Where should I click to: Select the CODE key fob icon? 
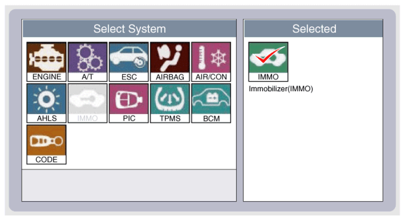click(x=46, y=145)
